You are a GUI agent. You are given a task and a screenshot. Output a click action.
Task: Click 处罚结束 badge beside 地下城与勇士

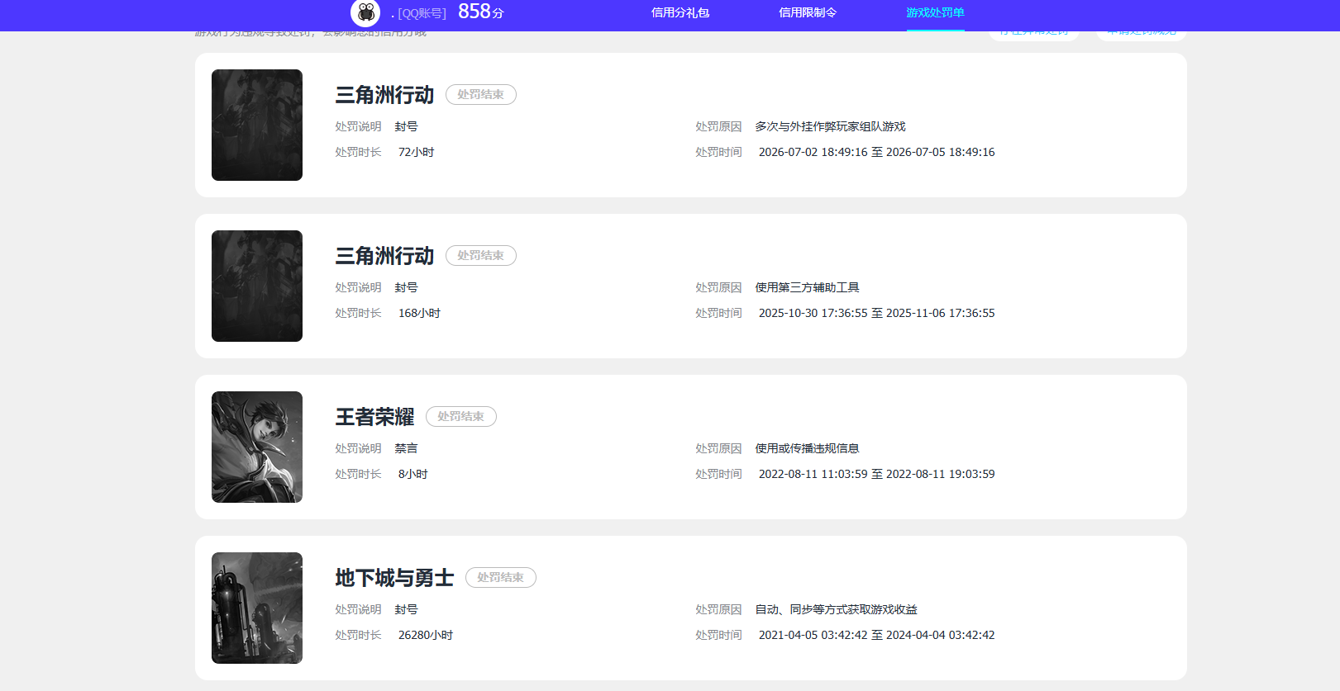pos(501,578)
